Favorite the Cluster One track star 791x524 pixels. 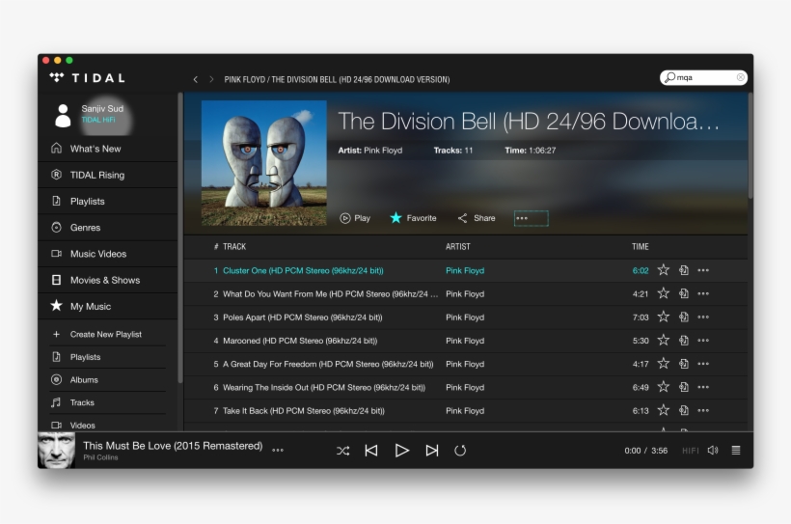[663, 270]
